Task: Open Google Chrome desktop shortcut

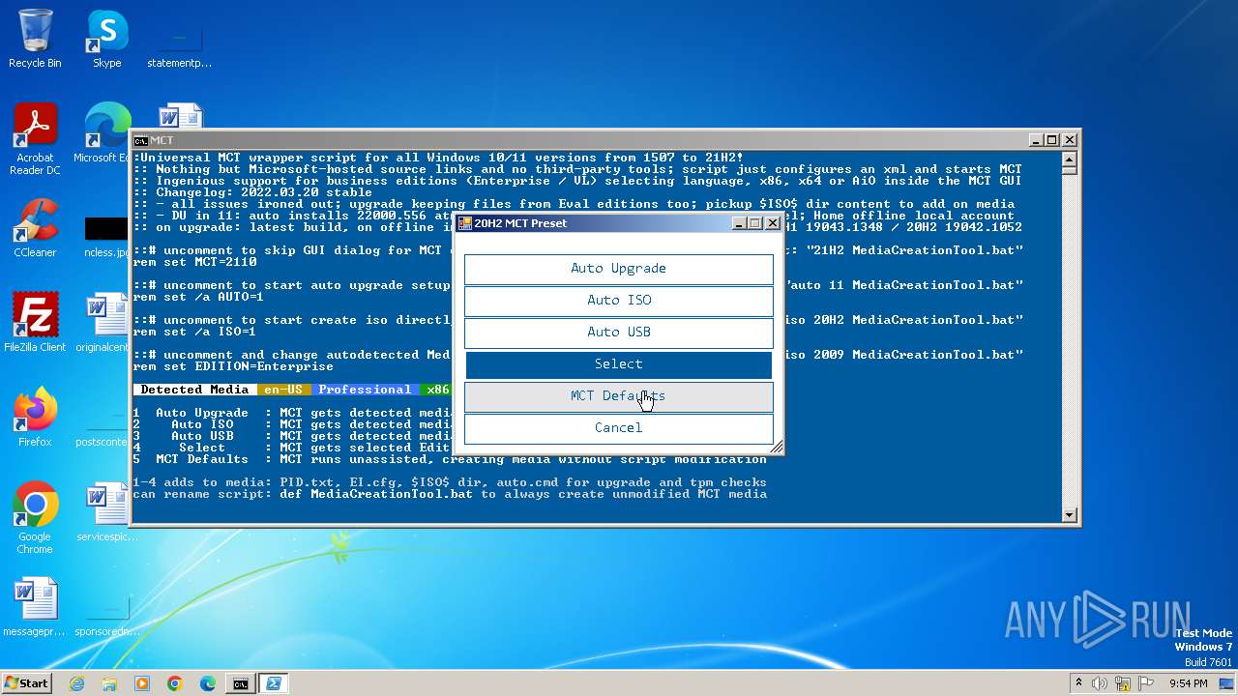Action: pyautogui.click(x=35, y=518)
